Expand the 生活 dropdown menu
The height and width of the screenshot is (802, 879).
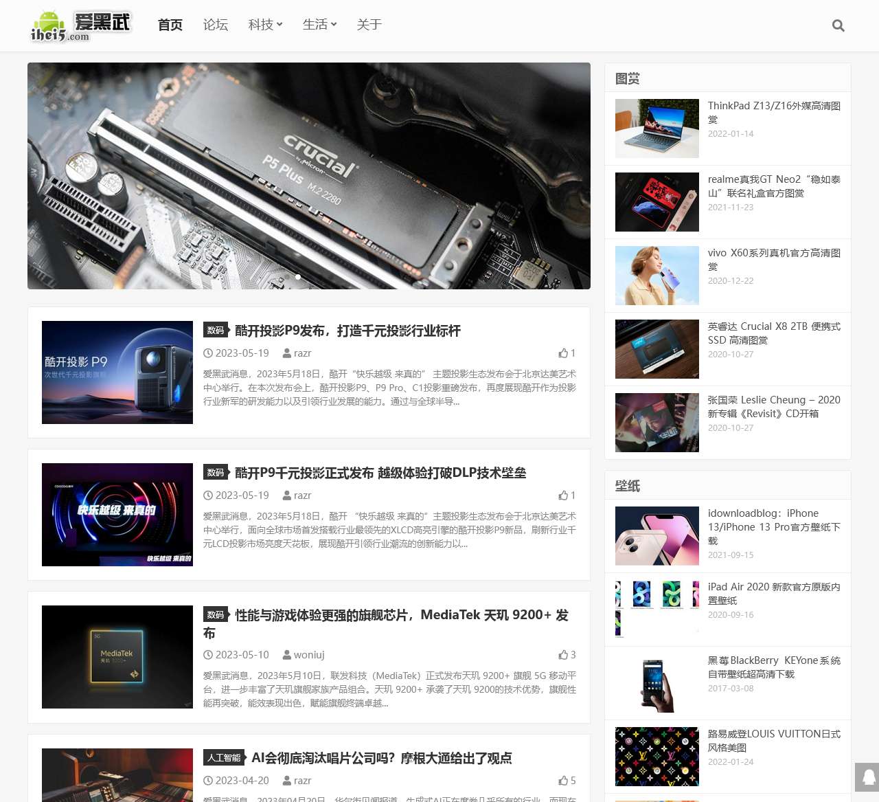coord(319,25)
